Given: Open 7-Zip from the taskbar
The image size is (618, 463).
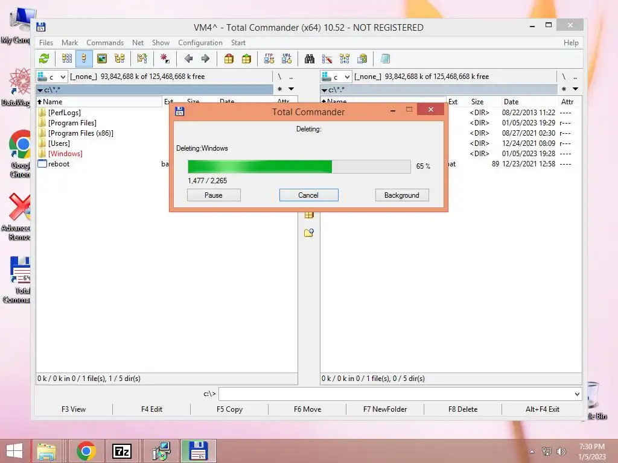Looking at the screenshot, I should tap(122, 451).
